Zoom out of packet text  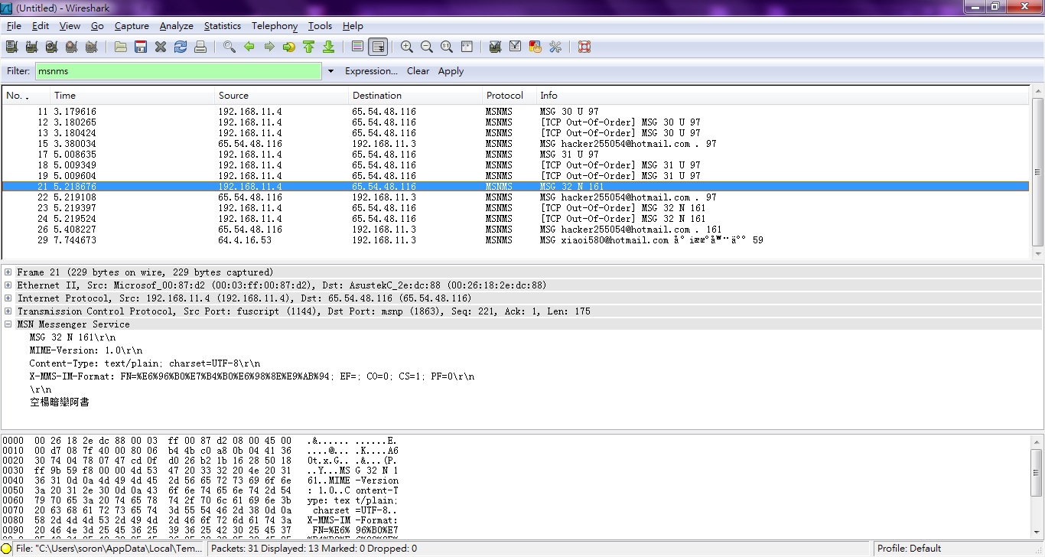(427, 47)
